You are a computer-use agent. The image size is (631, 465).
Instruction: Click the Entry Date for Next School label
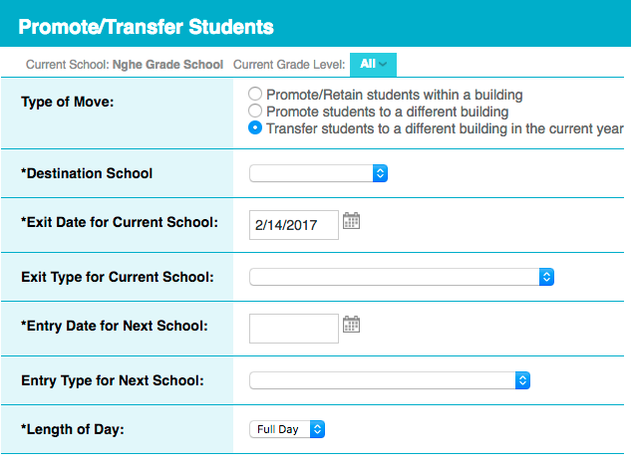114,325
